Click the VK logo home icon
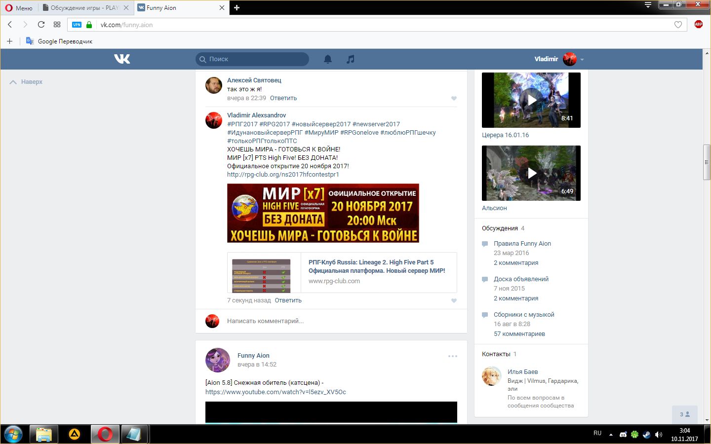The image size is (711, 444). click(122, 59)
